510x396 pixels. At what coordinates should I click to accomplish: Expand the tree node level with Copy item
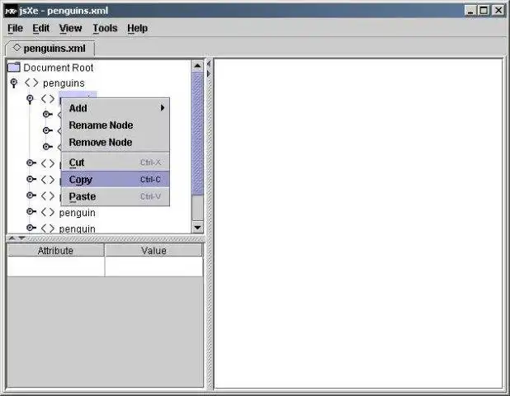point(31,179)
